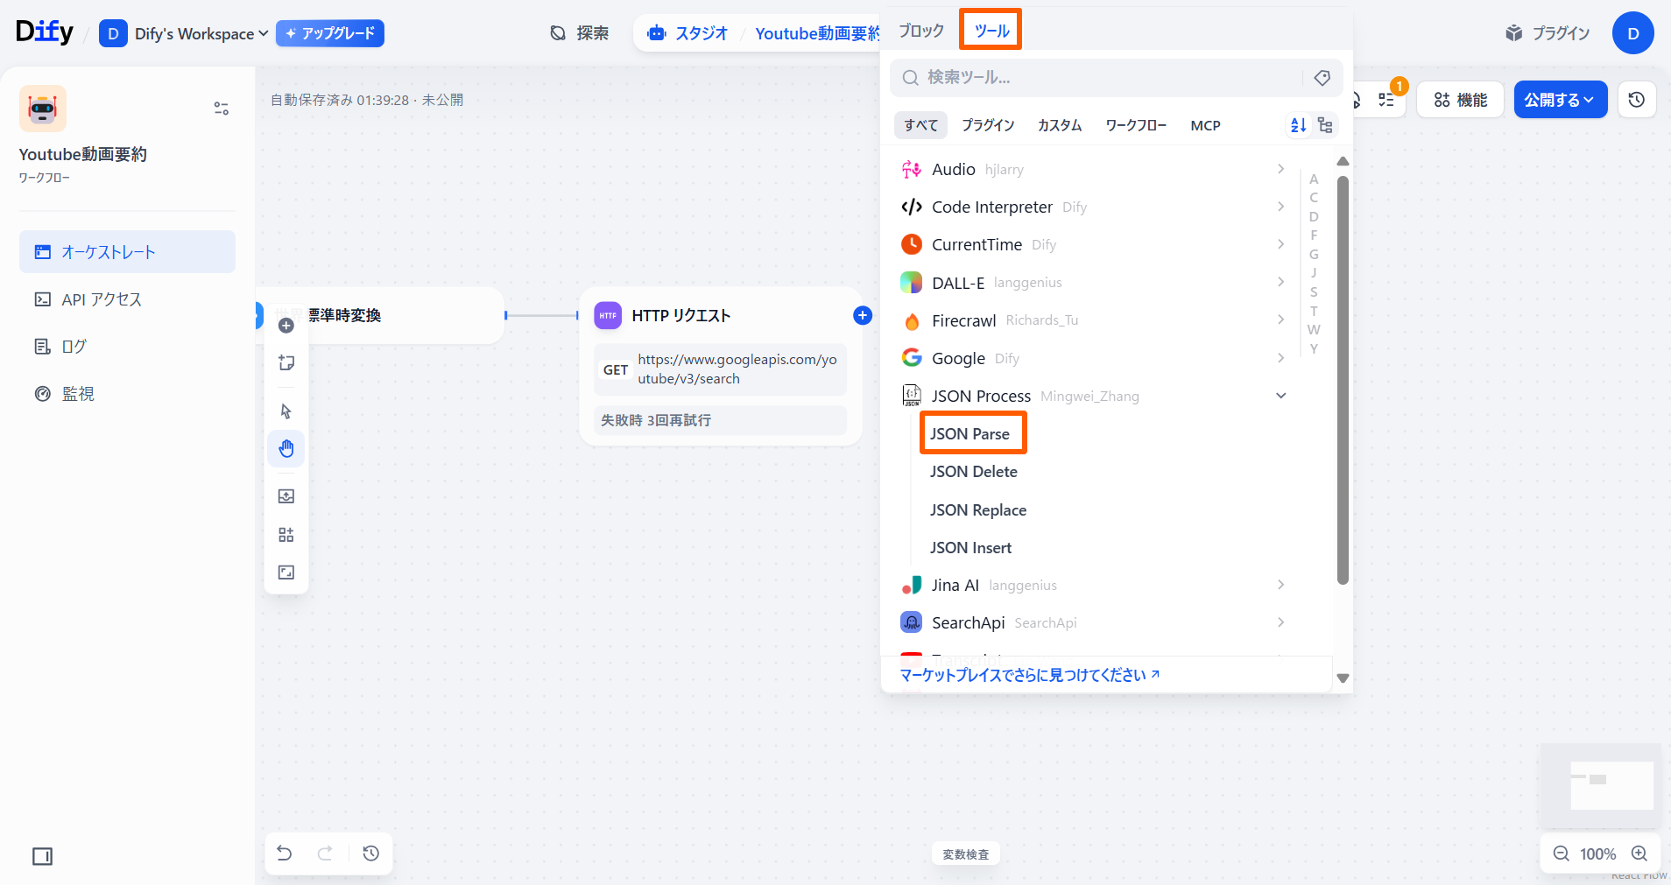Select the pointer mode tool
The height and width of the screenshot is (885, 1671).
click(286, 411)
